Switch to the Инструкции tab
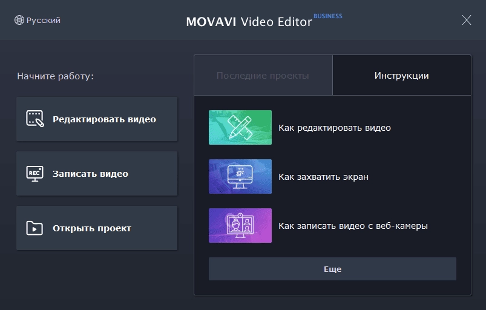This screenshot has width=486, height=310. click(402, 75)
